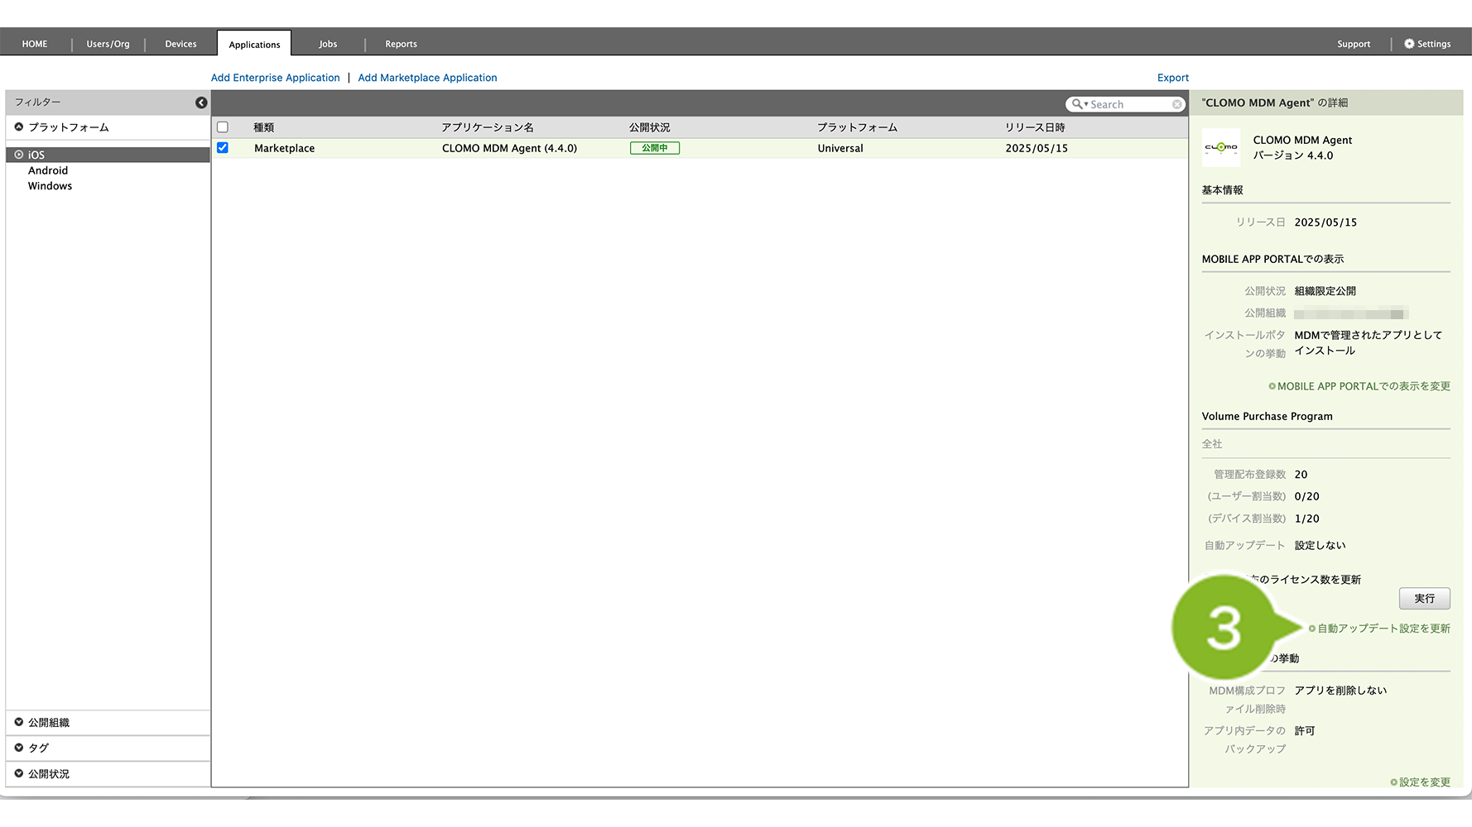This screenshot has height=827, width=1472.
Task: Collapse the filter panel arrow icon
Action: tap(201, 103)
